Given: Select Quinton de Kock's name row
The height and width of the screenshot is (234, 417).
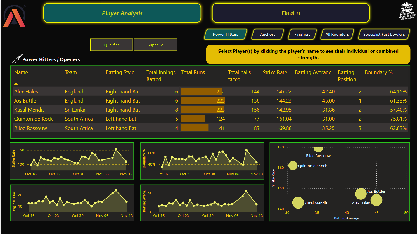Looking at the screenshot, I should (x=33, y=119).
